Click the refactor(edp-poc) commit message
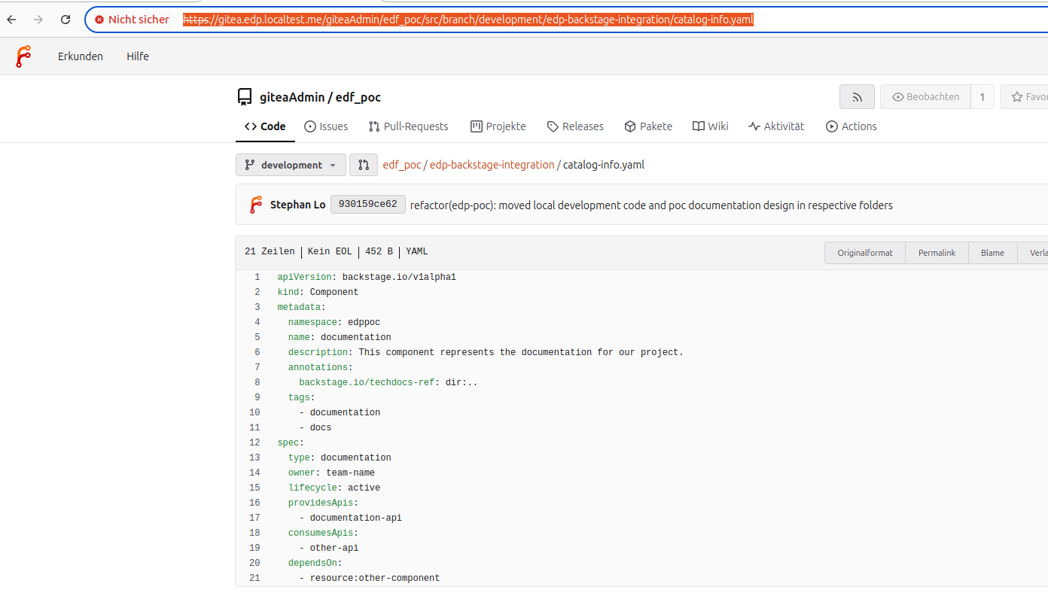1048x614 pixels. [651, 205]
